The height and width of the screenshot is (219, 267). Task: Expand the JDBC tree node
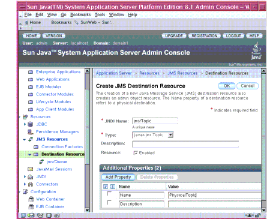[25, 124]
